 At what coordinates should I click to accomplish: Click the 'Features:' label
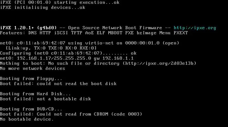click(x=13, y=33)
